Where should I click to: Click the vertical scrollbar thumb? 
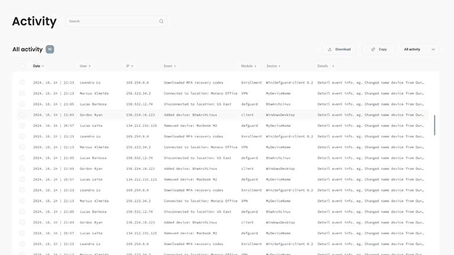click(434, 125)
